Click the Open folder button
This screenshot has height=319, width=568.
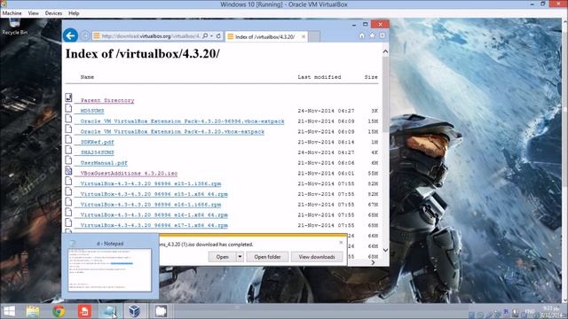267,257
